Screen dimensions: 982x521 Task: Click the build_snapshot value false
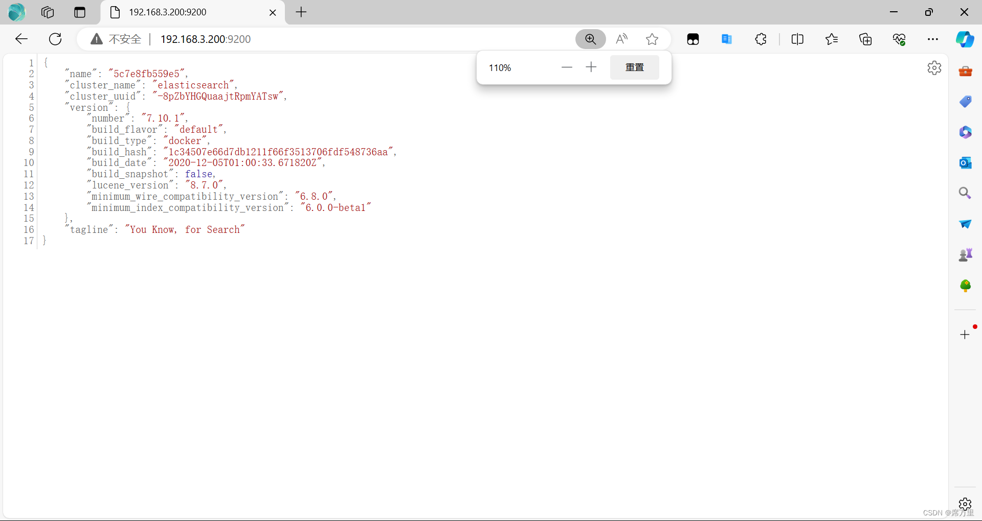[x=198, y=174]
